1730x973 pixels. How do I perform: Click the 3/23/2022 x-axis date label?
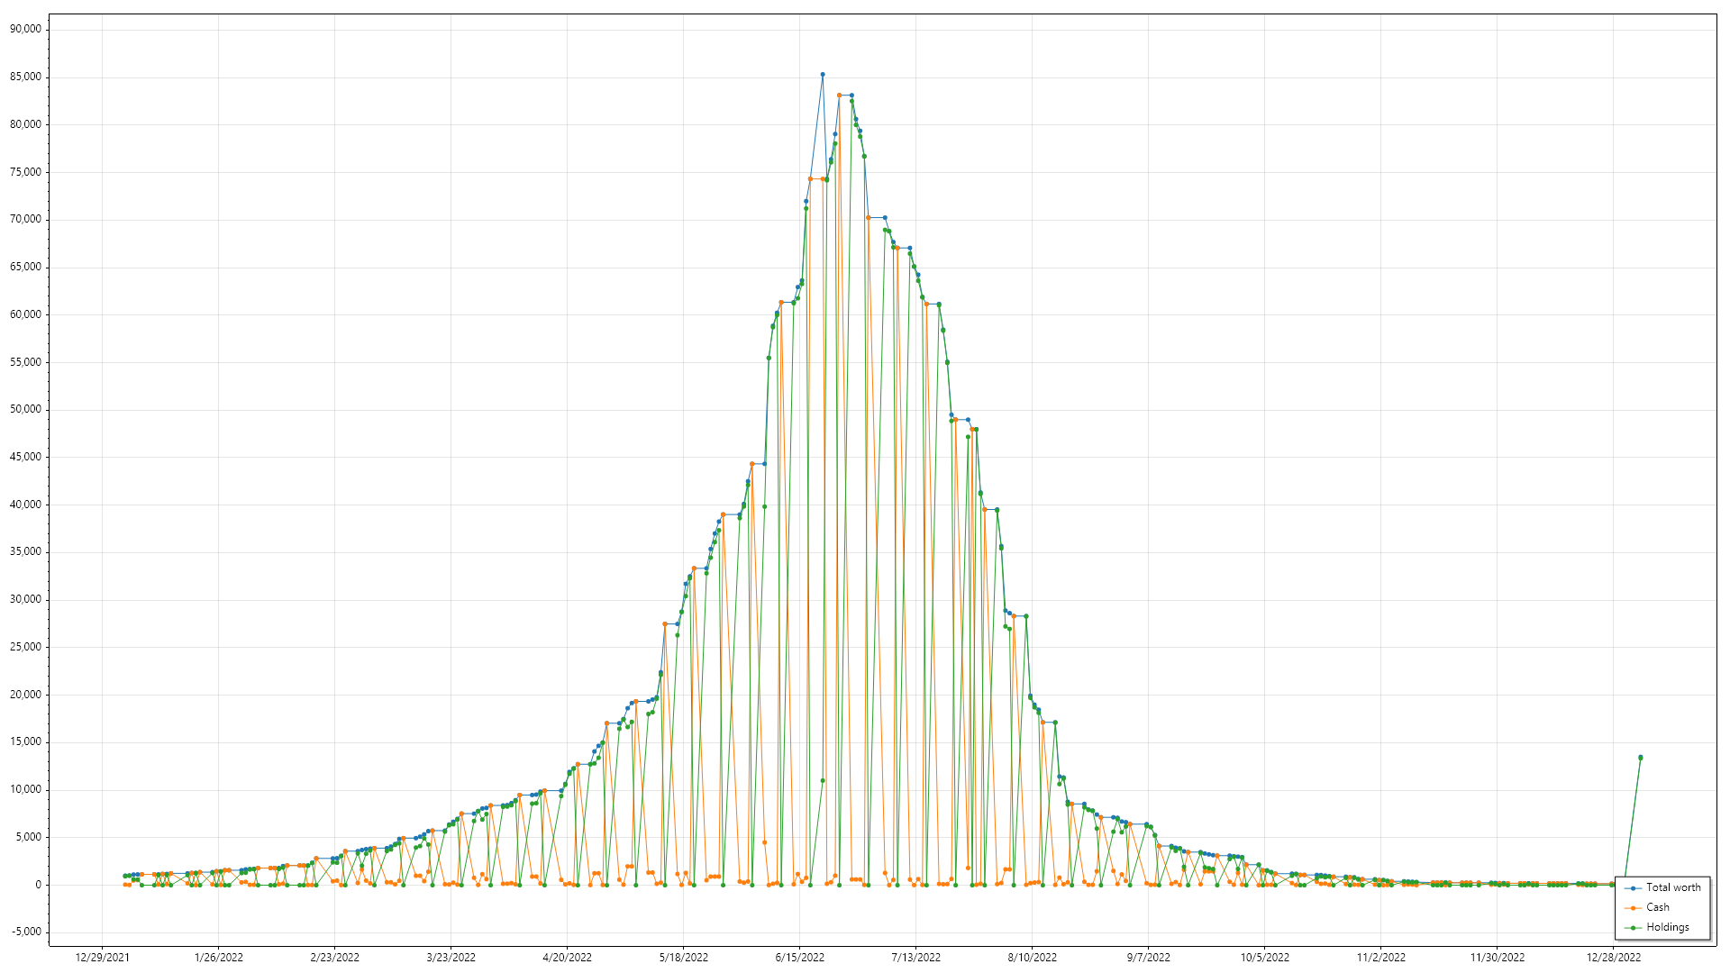pyautogui.click(x=451, y=958)
